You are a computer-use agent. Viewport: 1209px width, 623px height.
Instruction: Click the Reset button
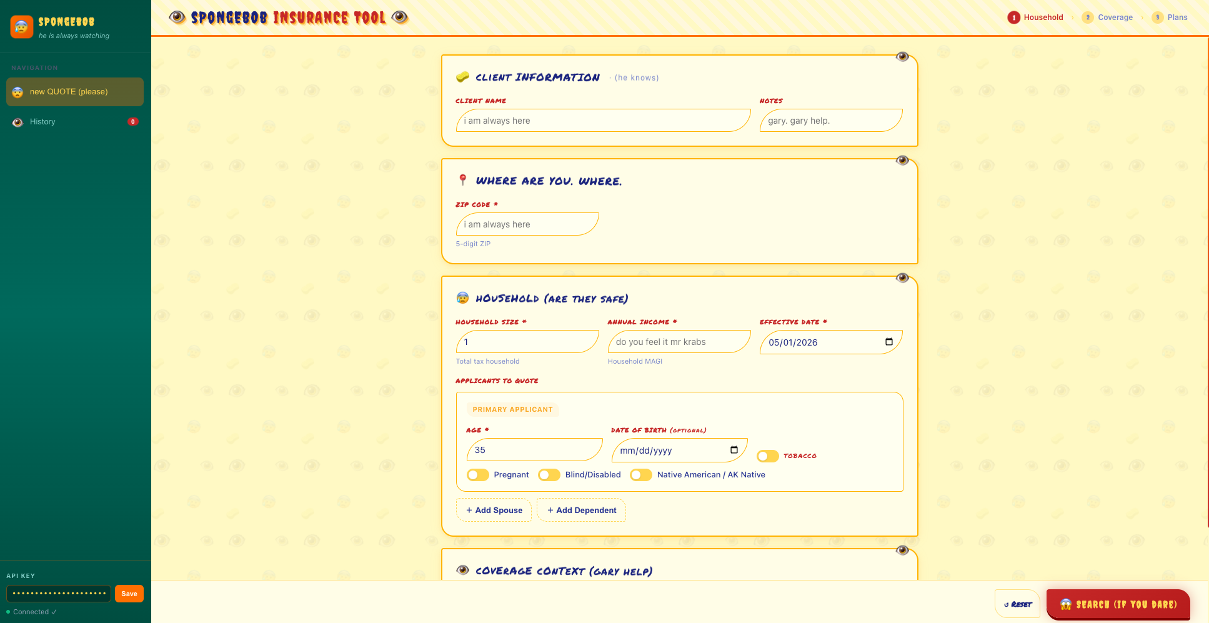[1017, 604]
